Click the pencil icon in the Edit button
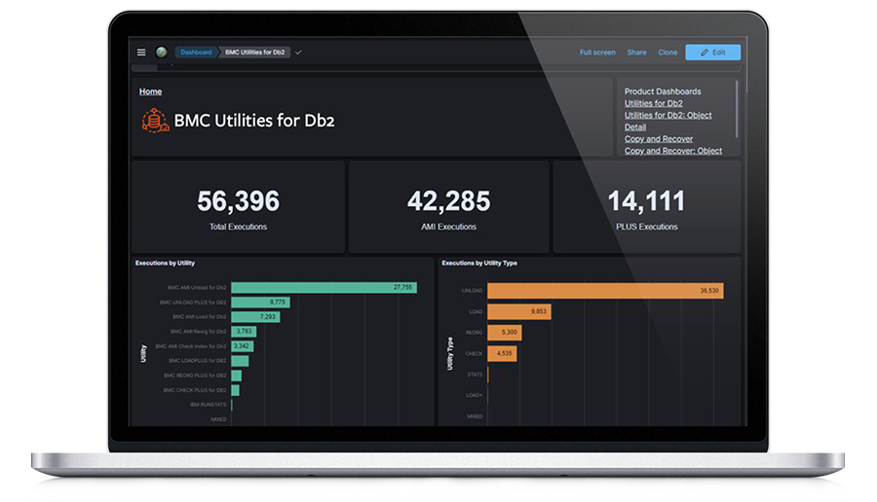The height and width of the screenshot is (502, 877). (703, 53)
